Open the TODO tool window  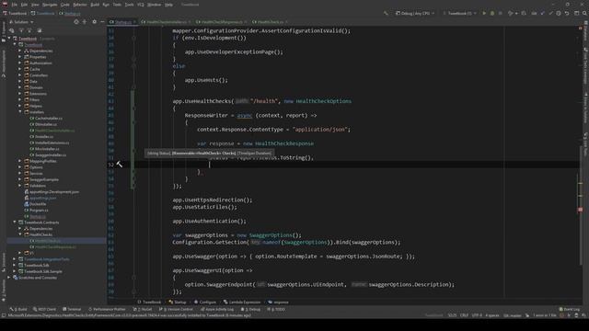coord(276,309)
